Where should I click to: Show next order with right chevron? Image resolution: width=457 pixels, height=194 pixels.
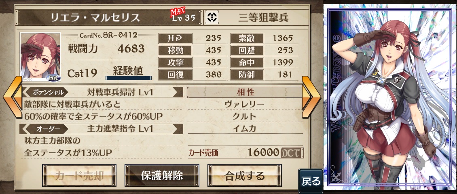tap(176, 129)
